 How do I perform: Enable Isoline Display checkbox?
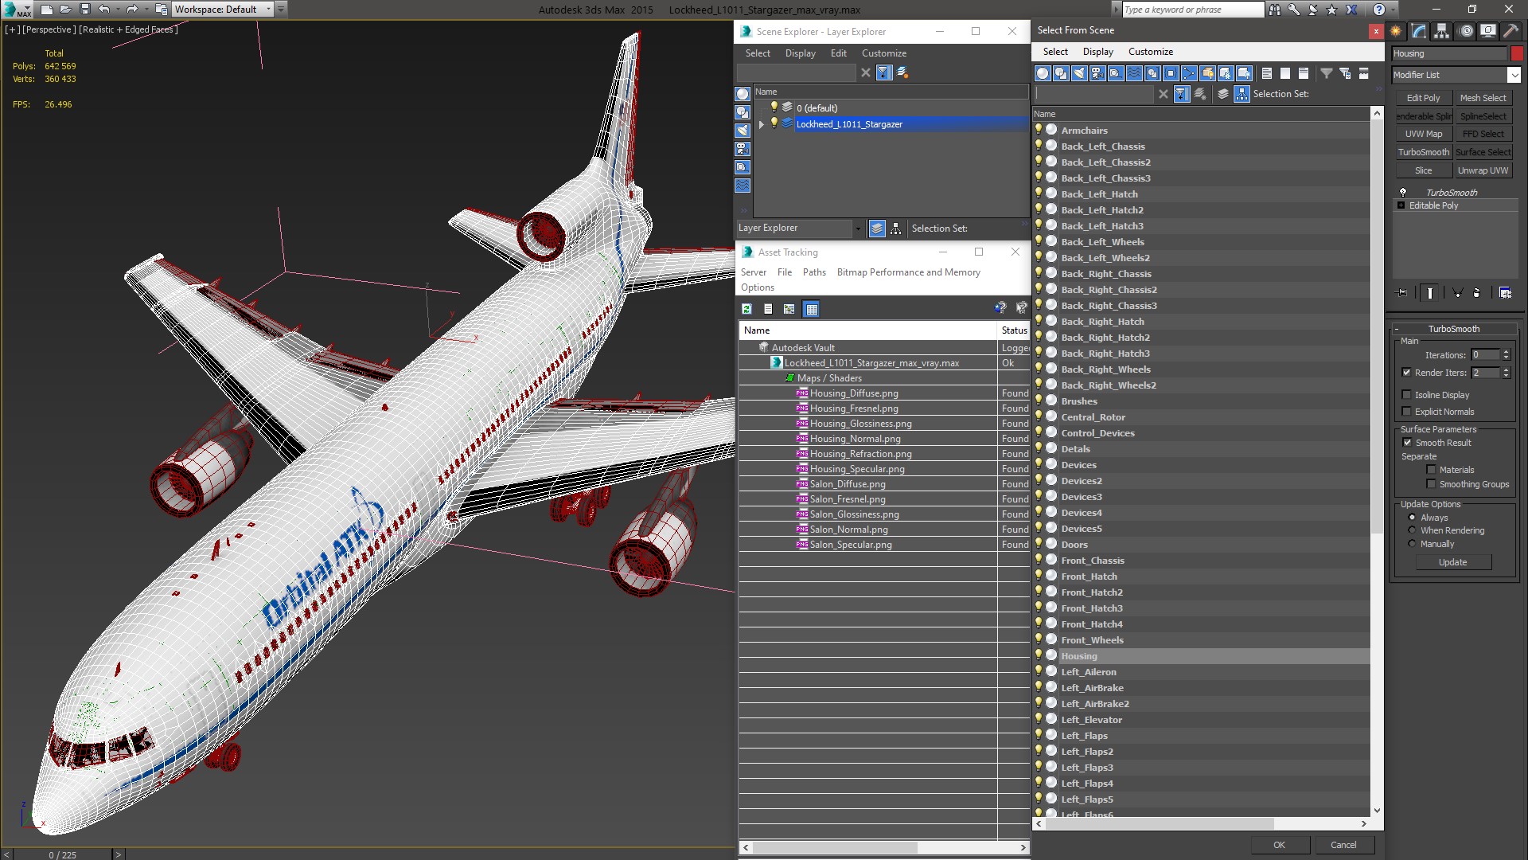(1406, 395)
